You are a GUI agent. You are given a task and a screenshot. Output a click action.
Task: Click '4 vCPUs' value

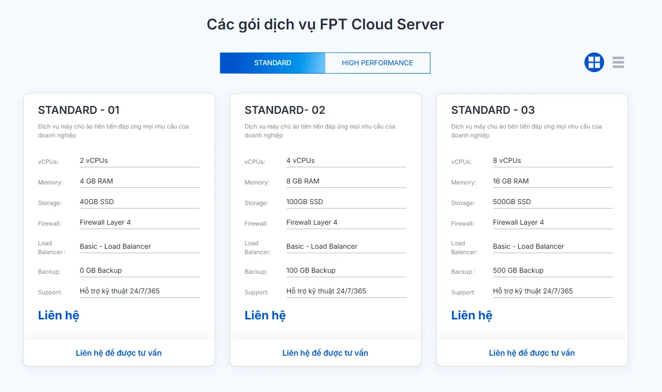pos(300,160)
